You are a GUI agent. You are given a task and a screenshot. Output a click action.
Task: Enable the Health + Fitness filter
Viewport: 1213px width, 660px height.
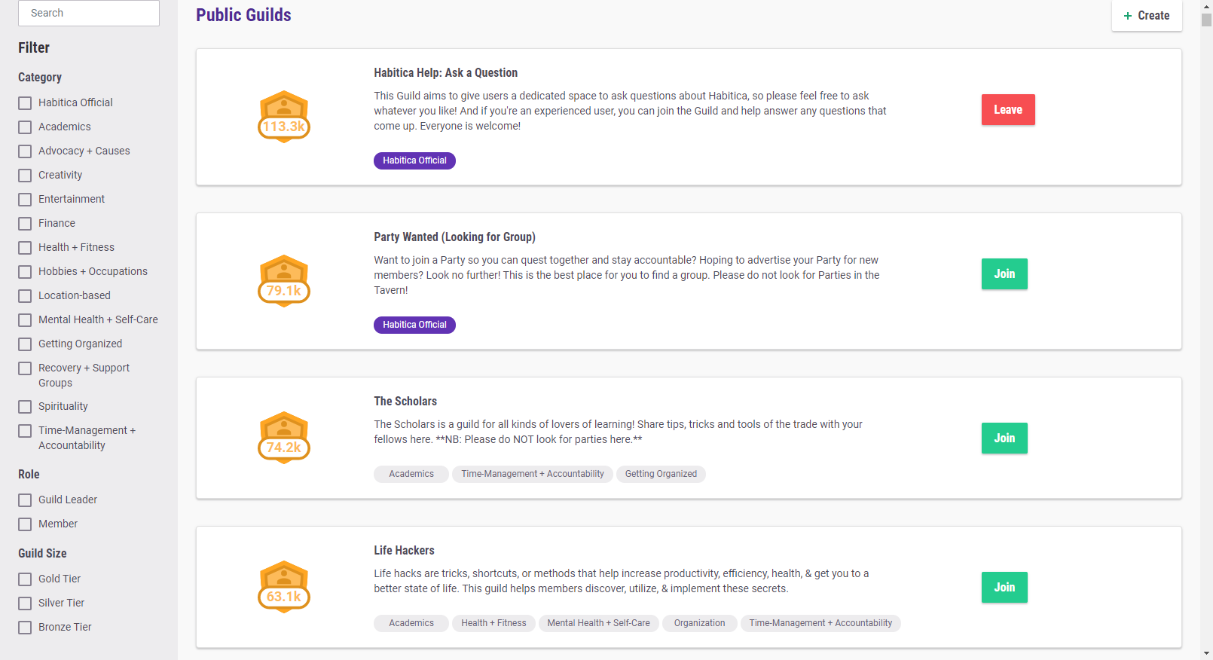tap(25, 248)
